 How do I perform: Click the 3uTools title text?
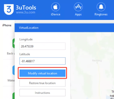26,7
